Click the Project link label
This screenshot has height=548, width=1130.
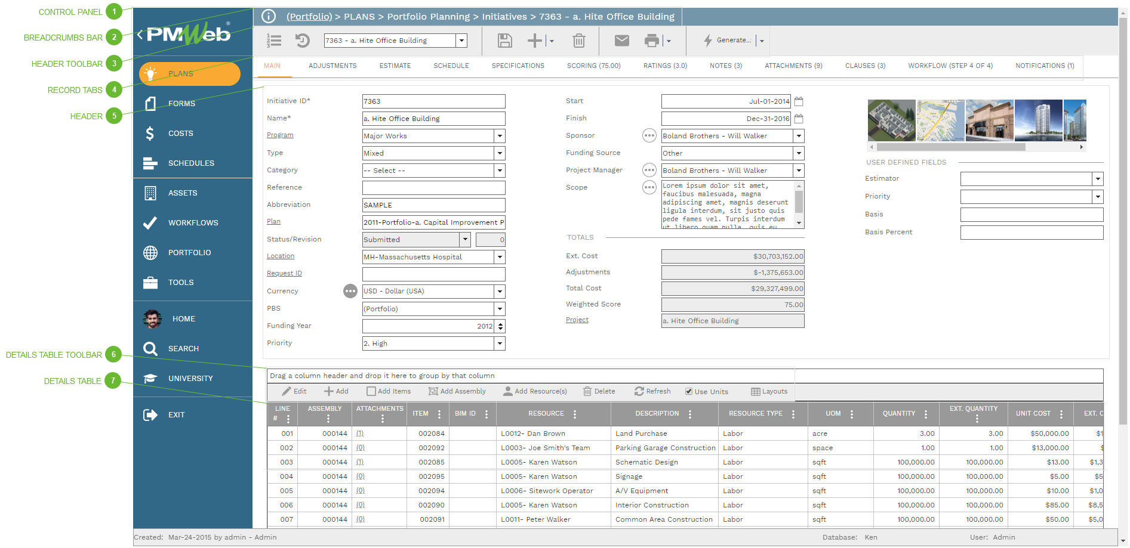pyautogui.click(x=577, y=320)
